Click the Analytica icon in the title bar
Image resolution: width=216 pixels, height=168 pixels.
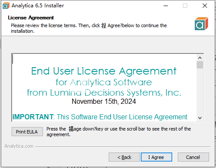pos(6,6)
